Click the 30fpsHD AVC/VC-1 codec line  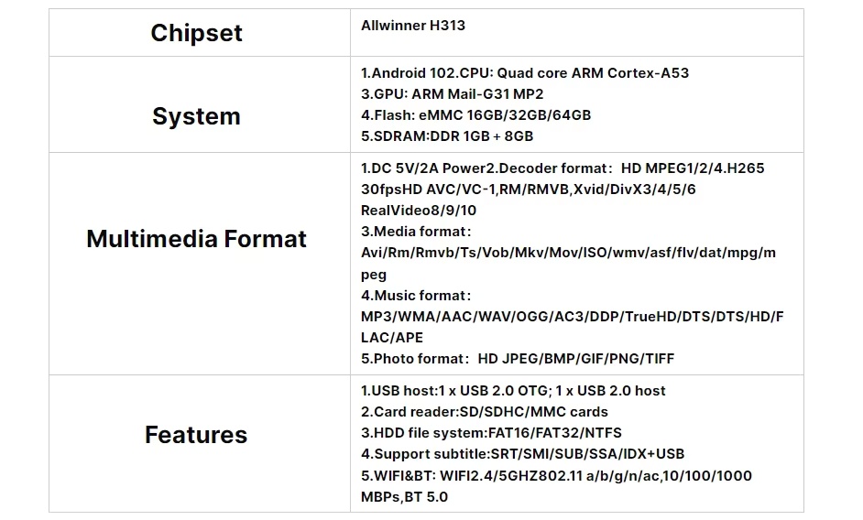528,190
